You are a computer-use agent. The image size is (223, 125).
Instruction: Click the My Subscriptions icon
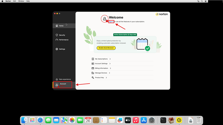(93, 59)
